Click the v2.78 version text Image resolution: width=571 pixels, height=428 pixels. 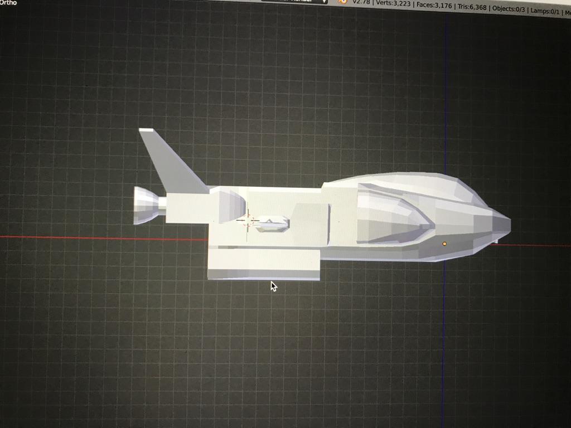(361, 3)
